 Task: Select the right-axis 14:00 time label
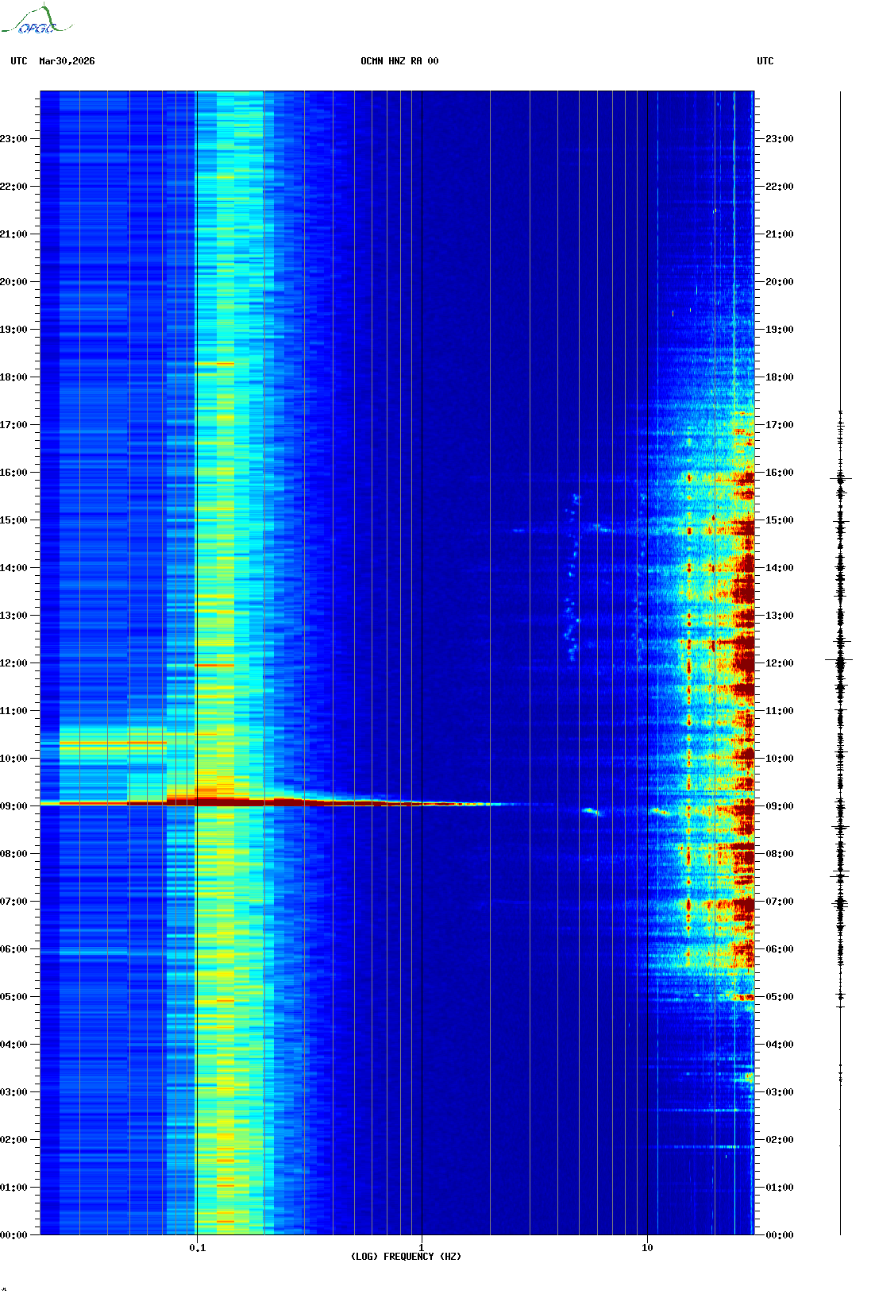coord(779,568)
